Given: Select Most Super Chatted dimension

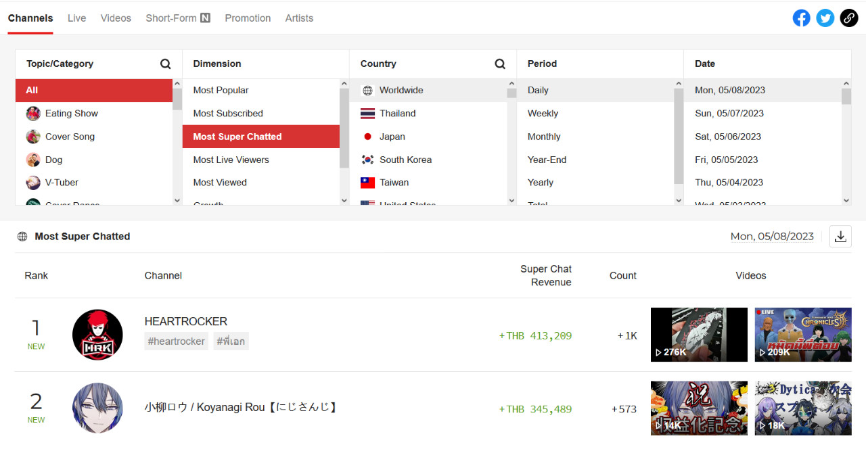Looking at the screenshot, I should tap(261, 137).
